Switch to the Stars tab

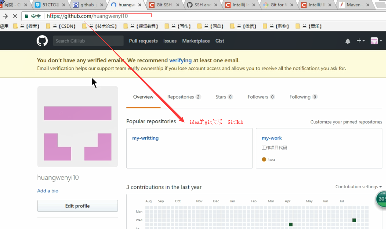224,97
